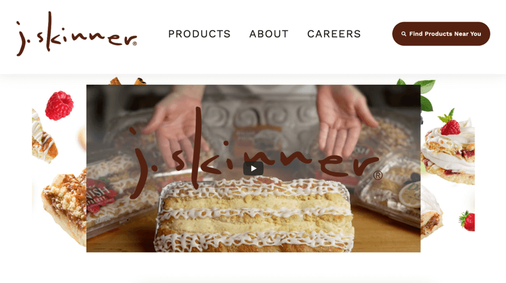Screen dimensions: 506x283
Task: Click the strawberry at the lower right edge
Action: (x=467, y=221)
